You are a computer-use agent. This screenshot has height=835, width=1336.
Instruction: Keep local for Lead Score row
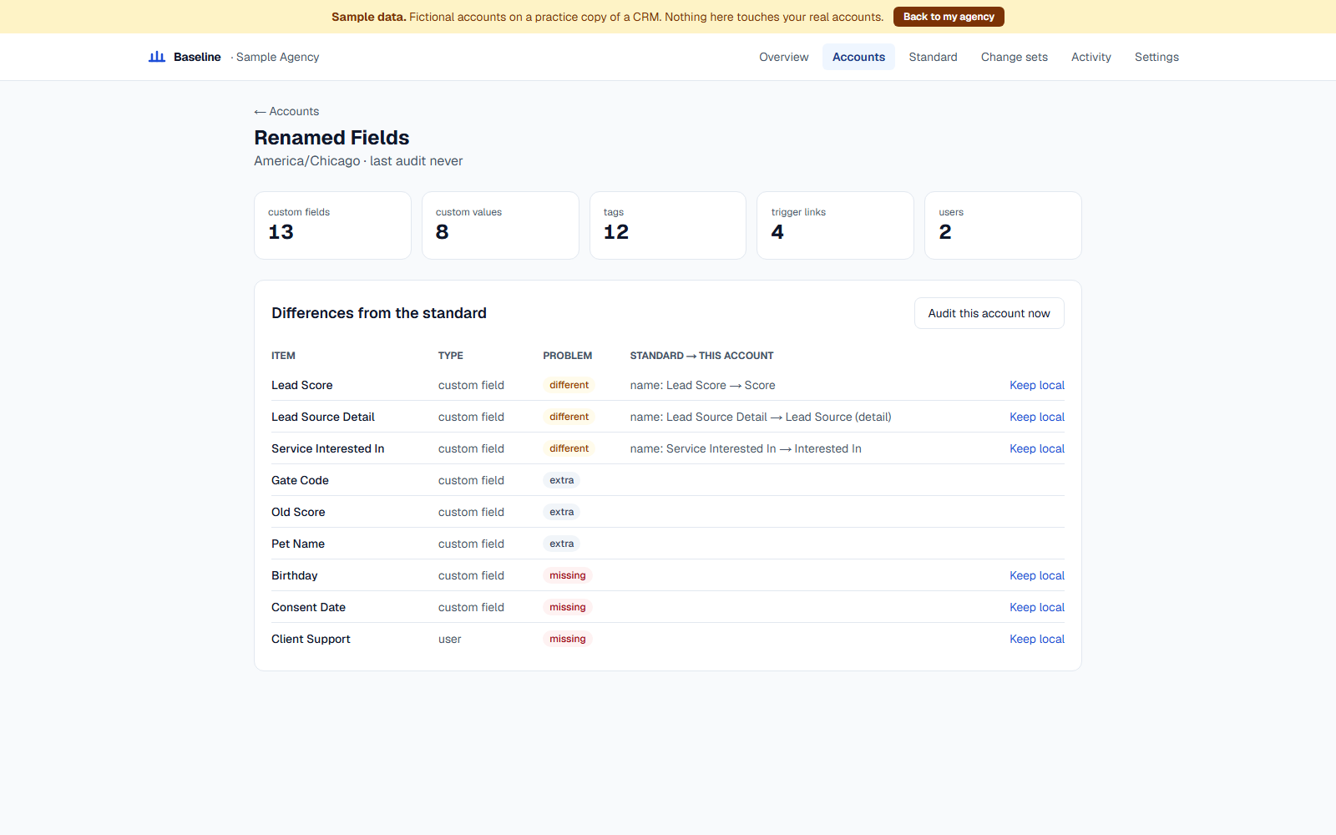pos(1036,385)
